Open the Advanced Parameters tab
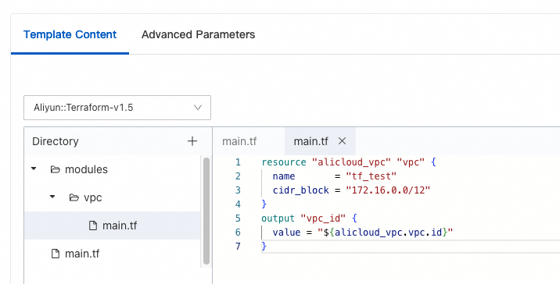The image size is (560, 284). click(x=198, y=34)
